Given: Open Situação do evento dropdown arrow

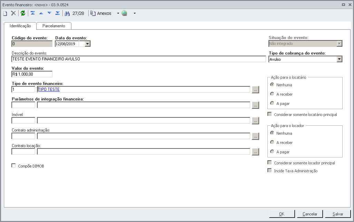Looking at the screenshot, I should pos(339,44).
